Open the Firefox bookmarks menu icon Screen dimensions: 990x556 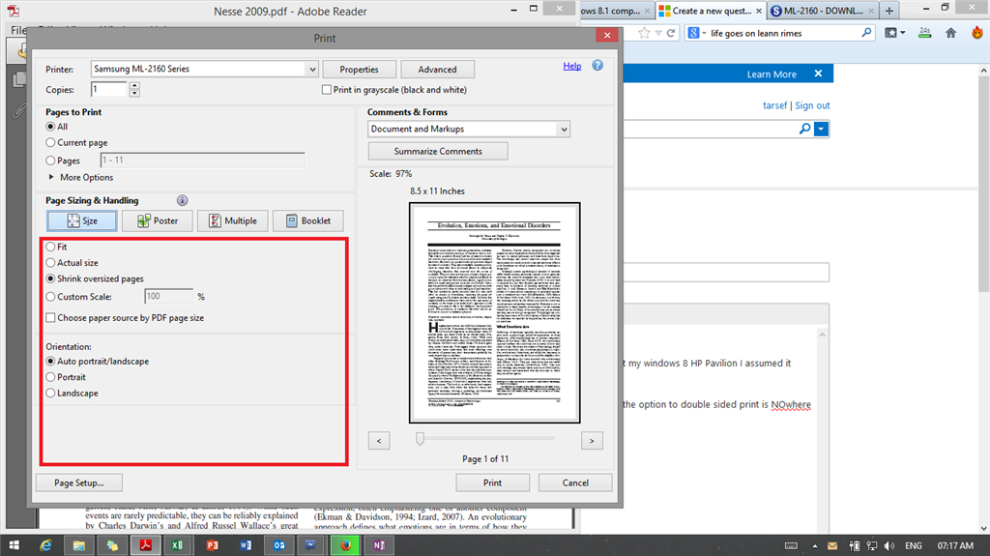point(894,33)
